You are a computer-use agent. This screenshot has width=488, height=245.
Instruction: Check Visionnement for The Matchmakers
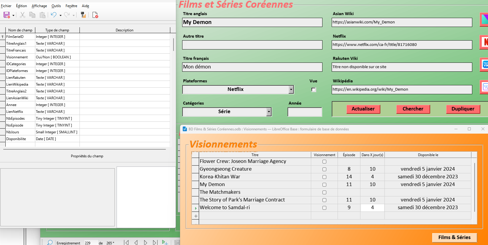324,193
